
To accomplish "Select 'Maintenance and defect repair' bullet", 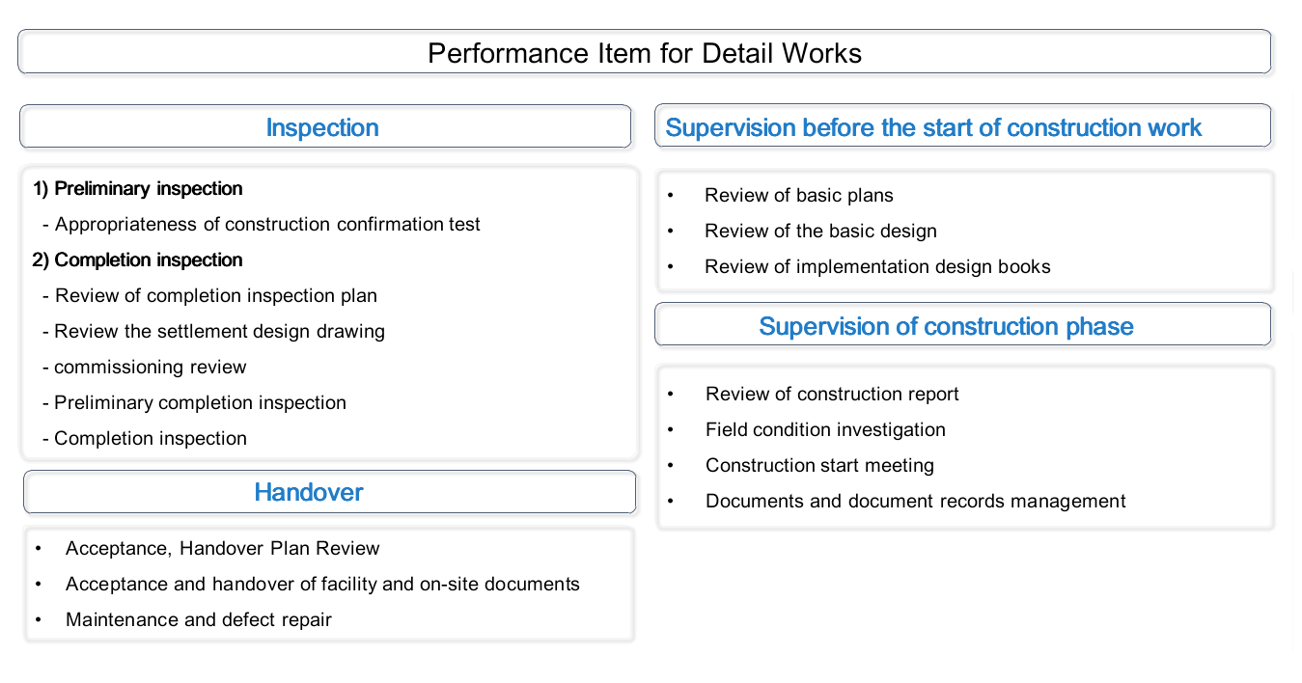I will coord(199,619).
